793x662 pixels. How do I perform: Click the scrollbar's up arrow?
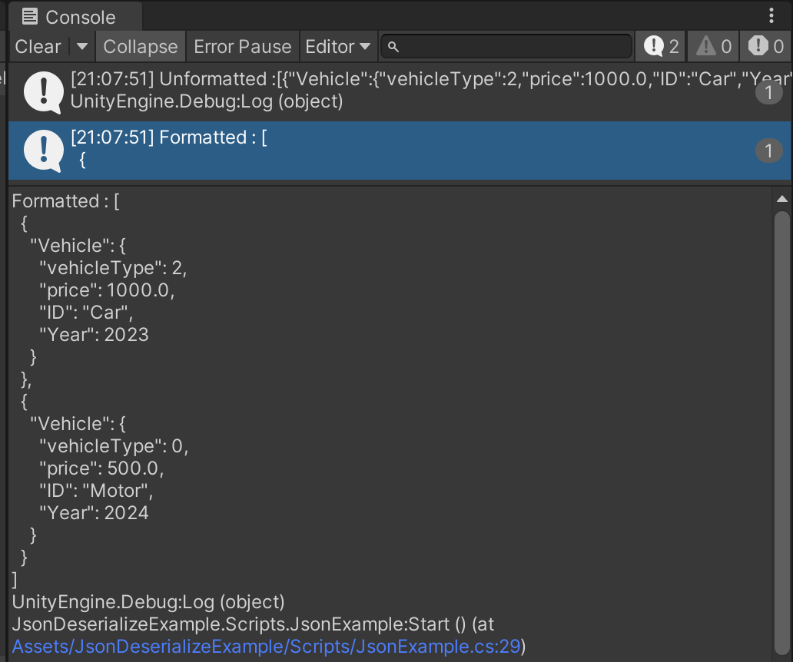[782, 198]
